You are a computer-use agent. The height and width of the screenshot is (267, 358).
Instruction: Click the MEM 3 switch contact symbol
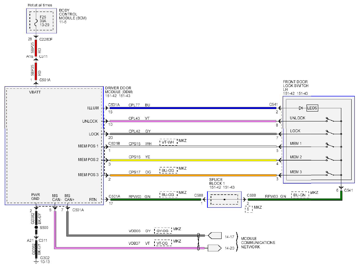point(330,173)
